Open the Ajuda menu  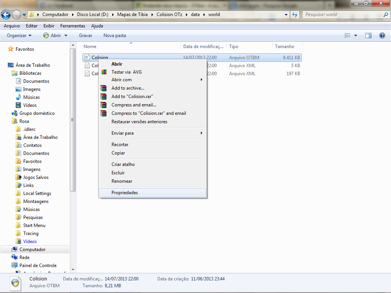tap(97, 26)
